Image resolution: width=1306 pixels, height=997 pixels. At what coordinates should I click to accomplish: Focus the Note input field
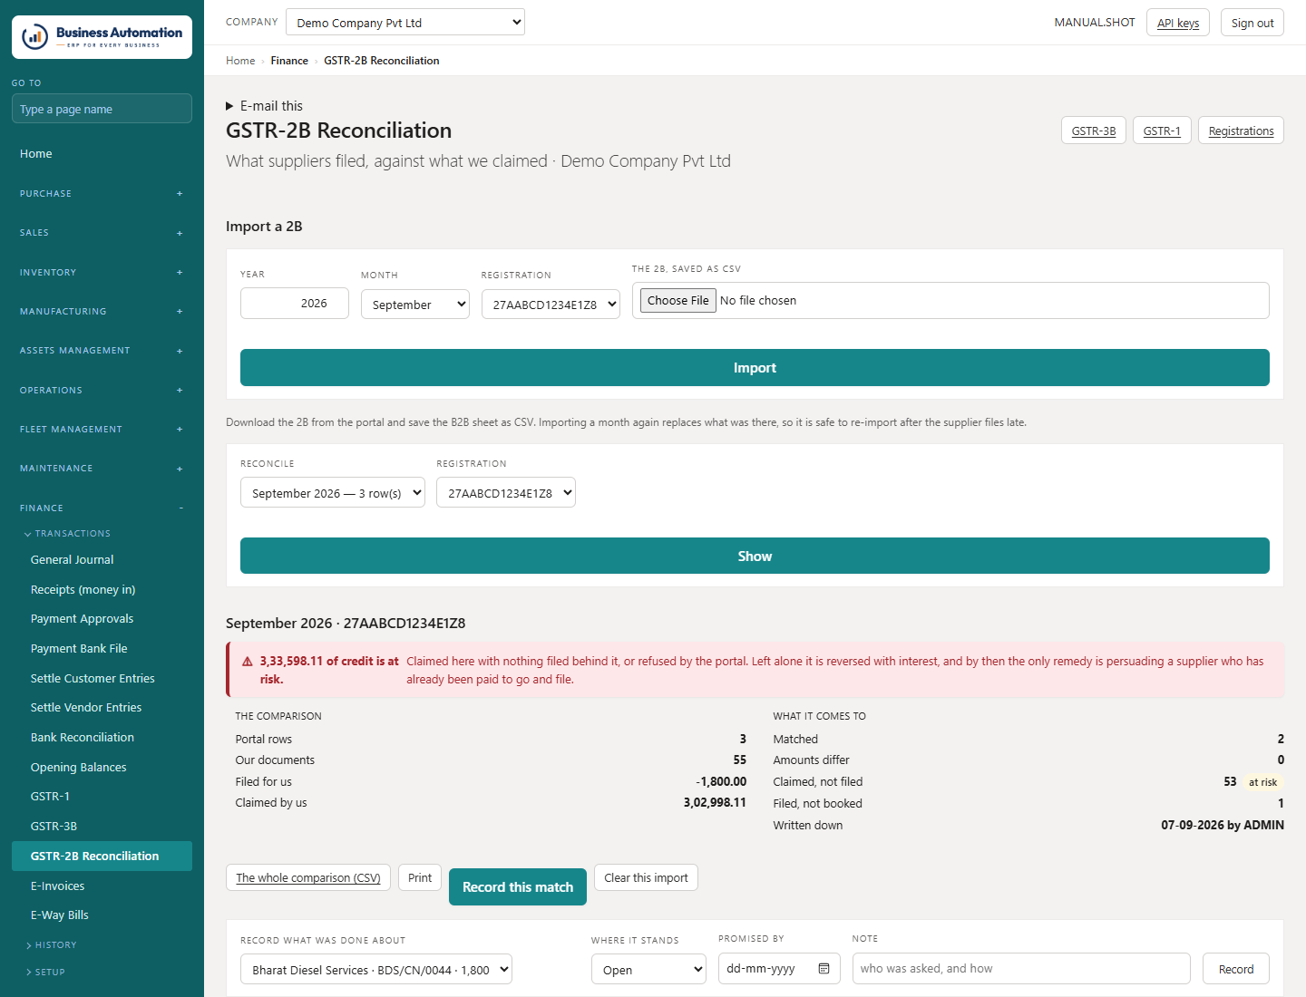click(x=1021, y=968)
